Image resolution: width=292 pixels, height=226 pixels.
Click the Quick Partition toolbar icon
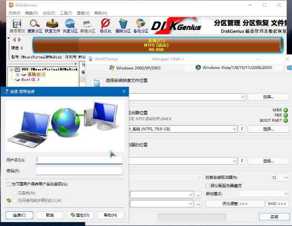[x=70, y=26]
